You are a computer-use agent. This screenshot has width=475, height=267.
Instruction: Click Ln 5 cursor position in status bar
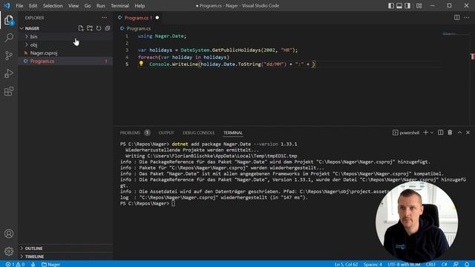[346, 264]
